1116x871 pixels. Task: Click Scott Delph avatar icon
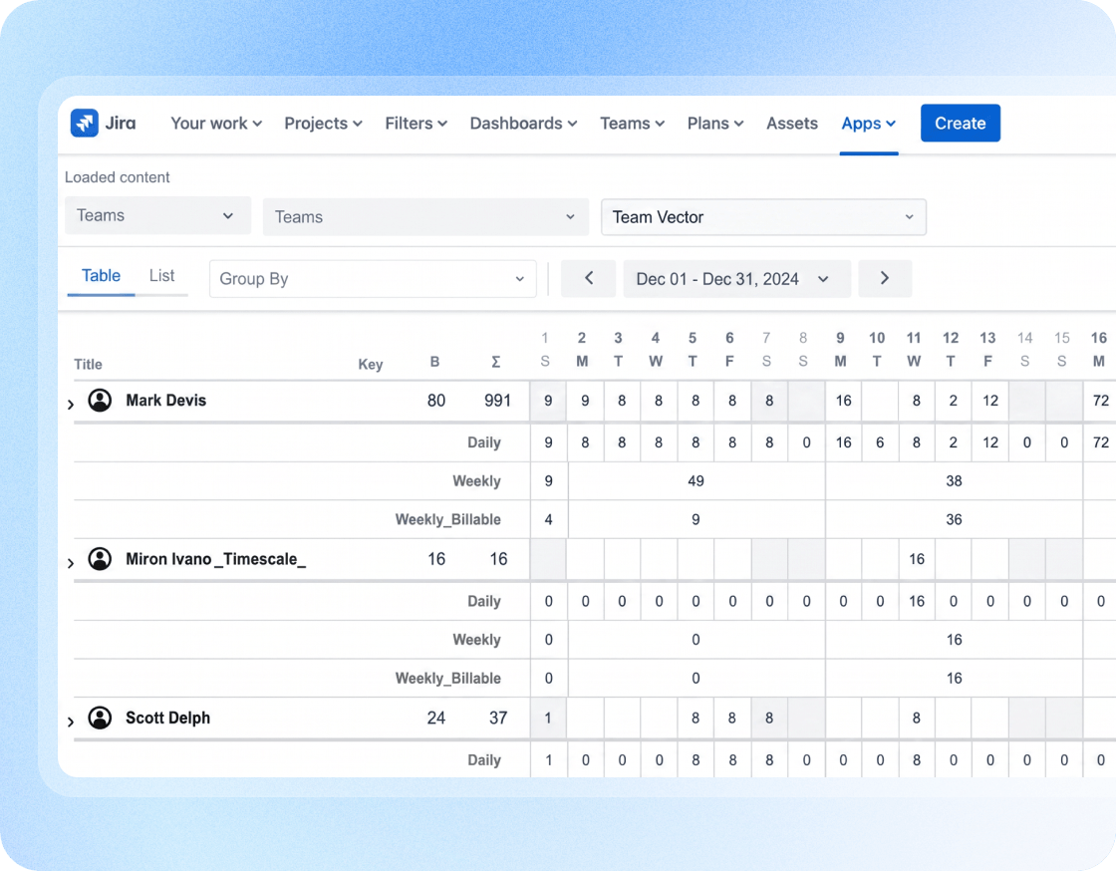pyautogui.click(x=100, y=718)
